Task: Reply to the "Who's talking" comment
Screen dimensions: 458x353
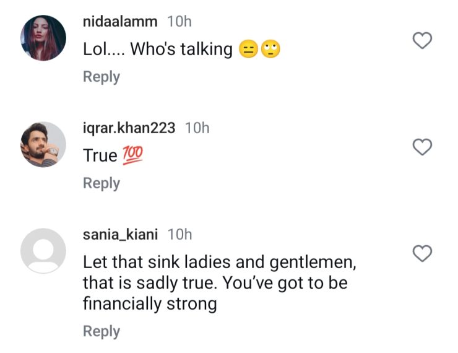Action: [102, 77]
